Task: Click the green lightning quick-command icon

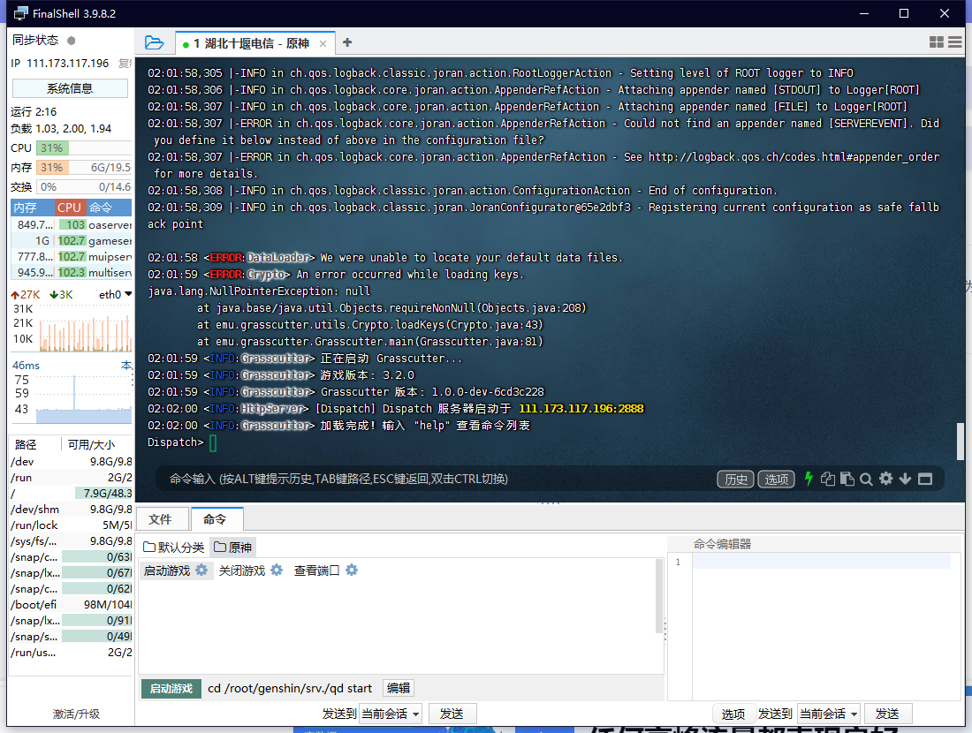Action: coord(809,479)
